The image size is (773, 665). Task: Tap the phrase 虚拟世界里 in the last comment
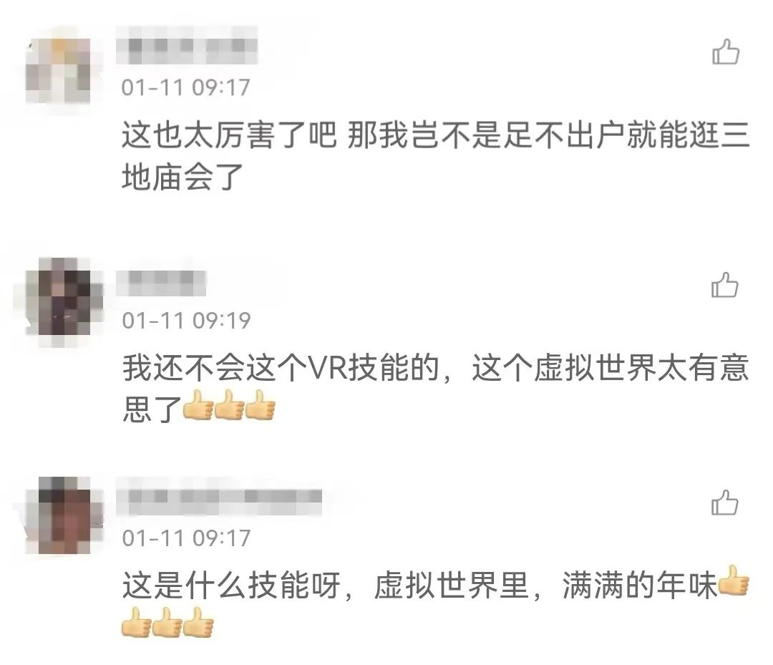[451, 586]
